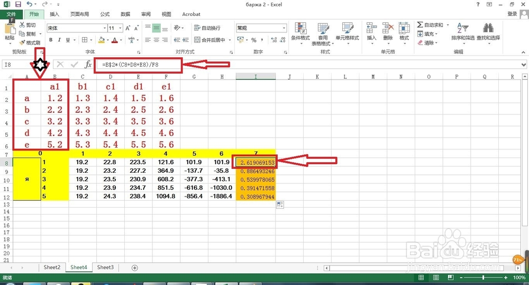Open the cell Format (格式) menu
The height and width of the screenshot is (285, 529).
click(404, 33)
